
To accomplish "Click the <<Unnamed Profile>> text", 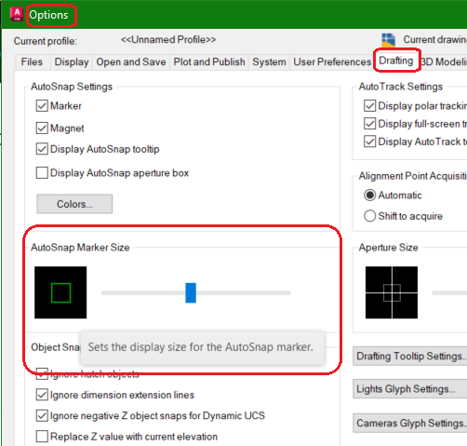I will point(168,40).
